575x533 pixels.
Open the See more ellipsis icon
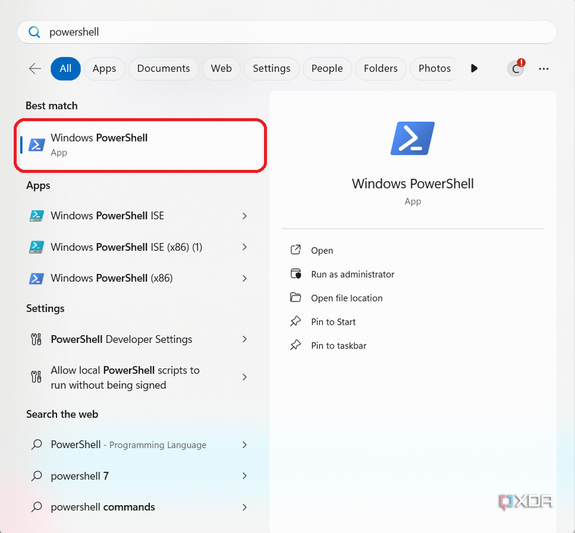(544, 68)
